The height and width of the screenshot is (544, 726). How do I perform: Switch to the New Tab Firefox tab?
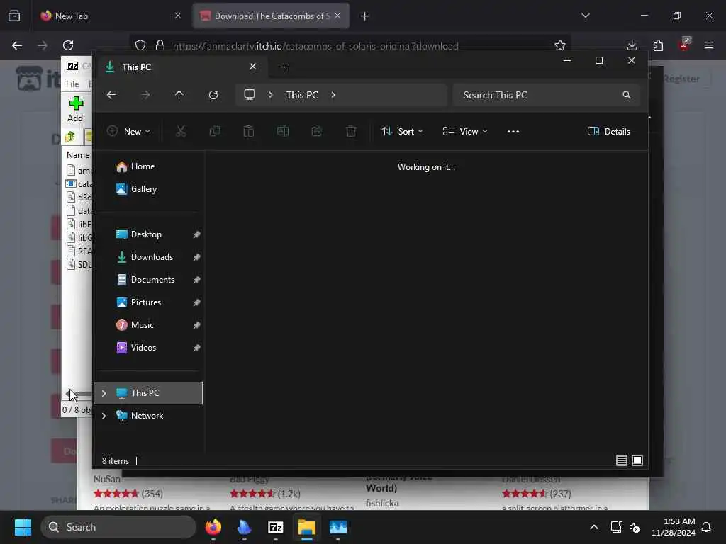[110, 16]
